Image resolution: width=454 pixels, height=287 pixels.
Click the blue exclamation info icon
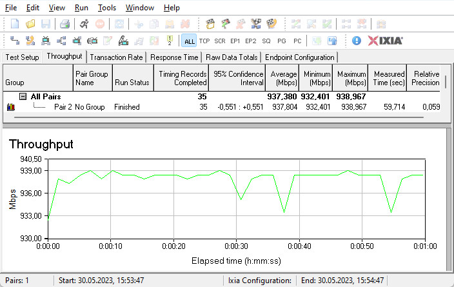[357, 41]
